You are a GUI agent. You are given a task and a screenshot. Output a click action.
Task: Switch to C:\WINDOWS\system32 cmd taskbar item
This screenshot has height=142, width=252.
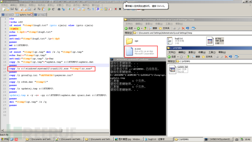click(x=218, y=139)
